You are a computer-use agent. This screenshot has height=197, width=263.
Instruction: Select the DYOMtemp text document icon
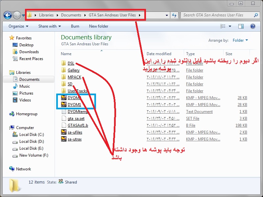click(64, 111)
